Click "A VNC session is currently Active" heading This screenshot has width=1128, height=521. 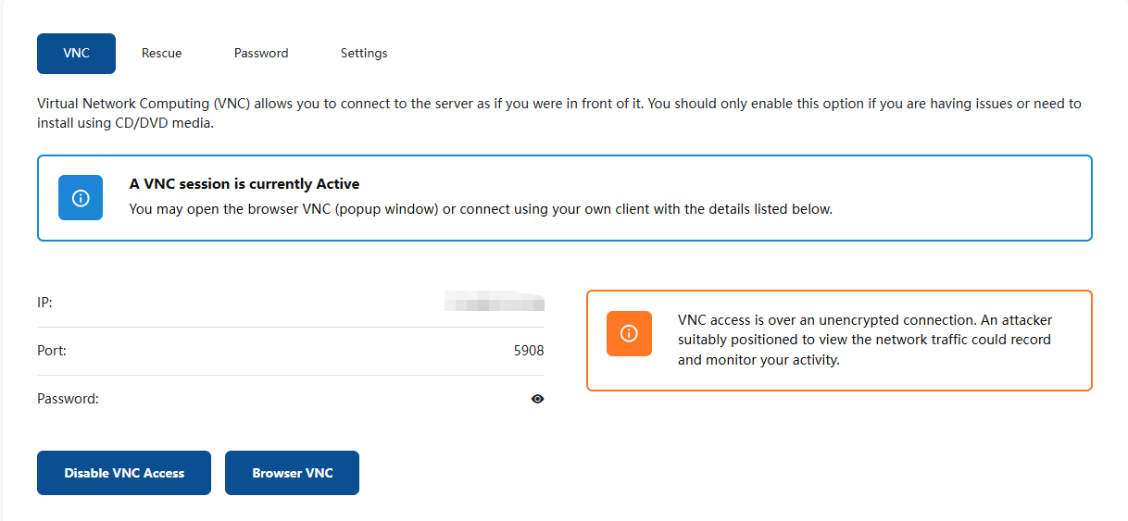coord(244,184)
